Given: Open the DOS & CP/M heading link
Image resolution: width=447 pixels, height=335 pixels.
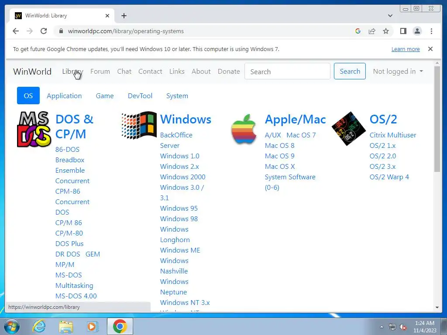Looking at the screenshot, I should [74, 126].
